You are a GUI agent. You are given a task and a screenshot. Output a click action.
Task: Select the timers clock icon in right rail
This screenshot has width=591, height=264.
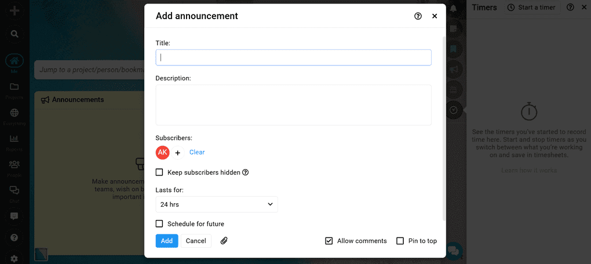click(454, 110)
